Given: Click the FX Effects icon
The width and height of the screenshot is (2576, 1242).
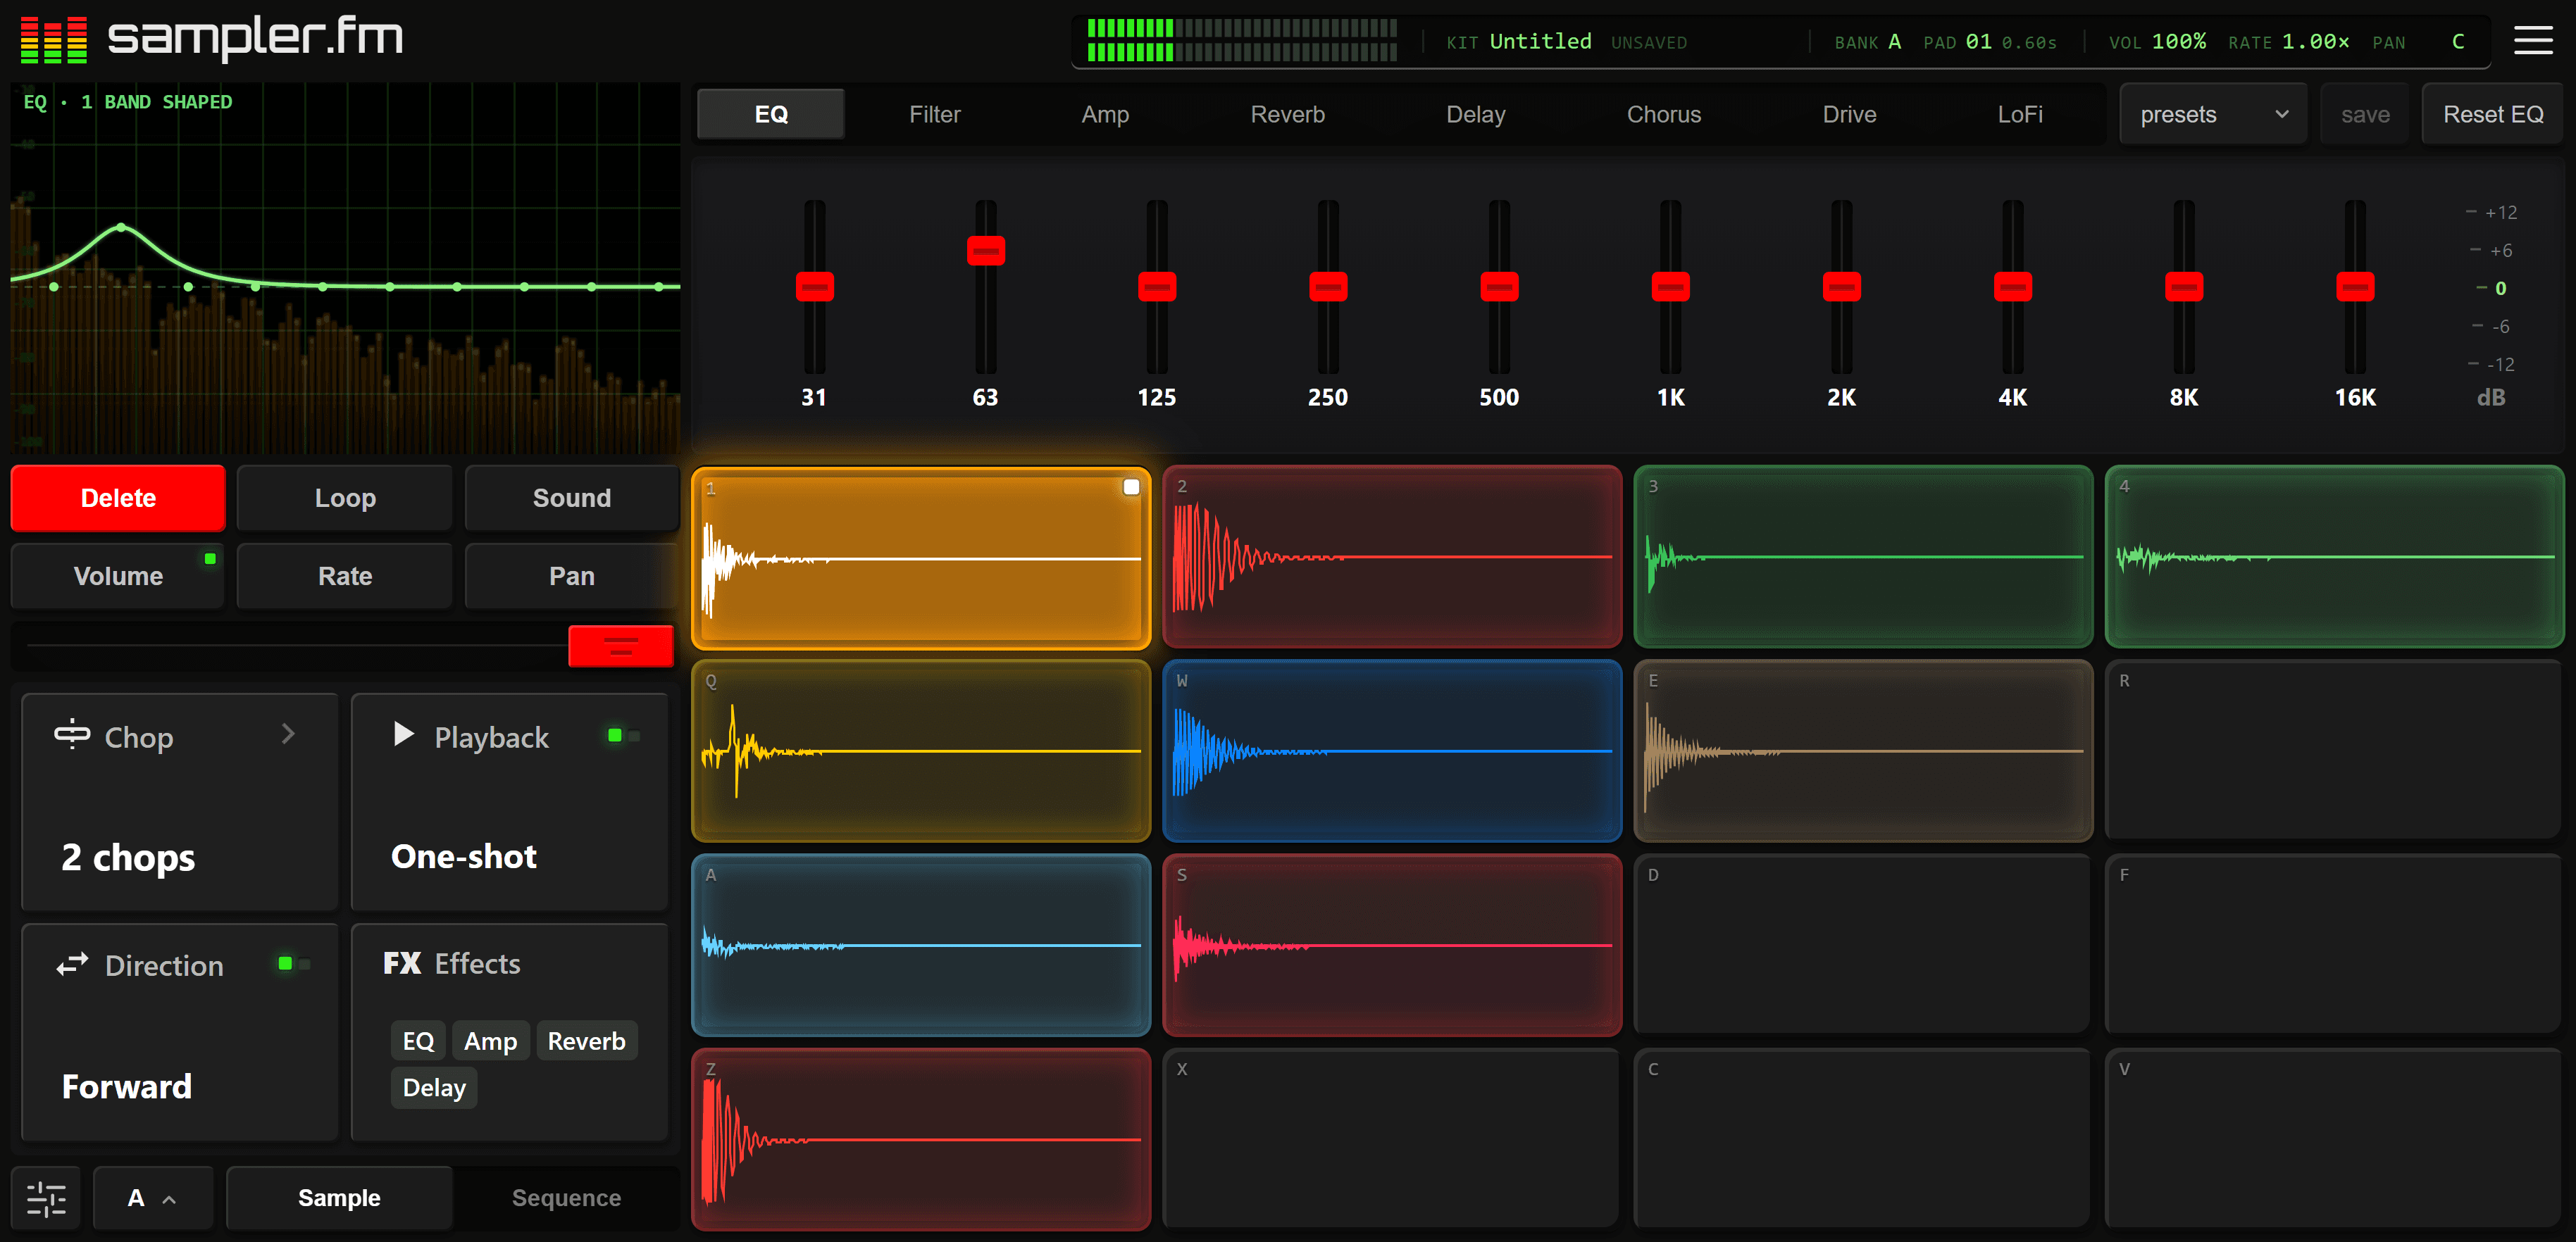Looking at the screenshot, I should 402,963.
